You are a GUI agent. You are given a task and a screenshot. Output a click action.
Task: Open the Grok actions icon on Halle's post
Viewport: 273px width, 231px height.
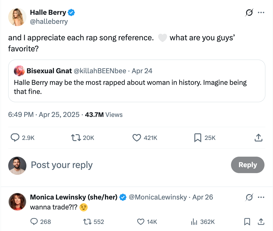(249, 12)
